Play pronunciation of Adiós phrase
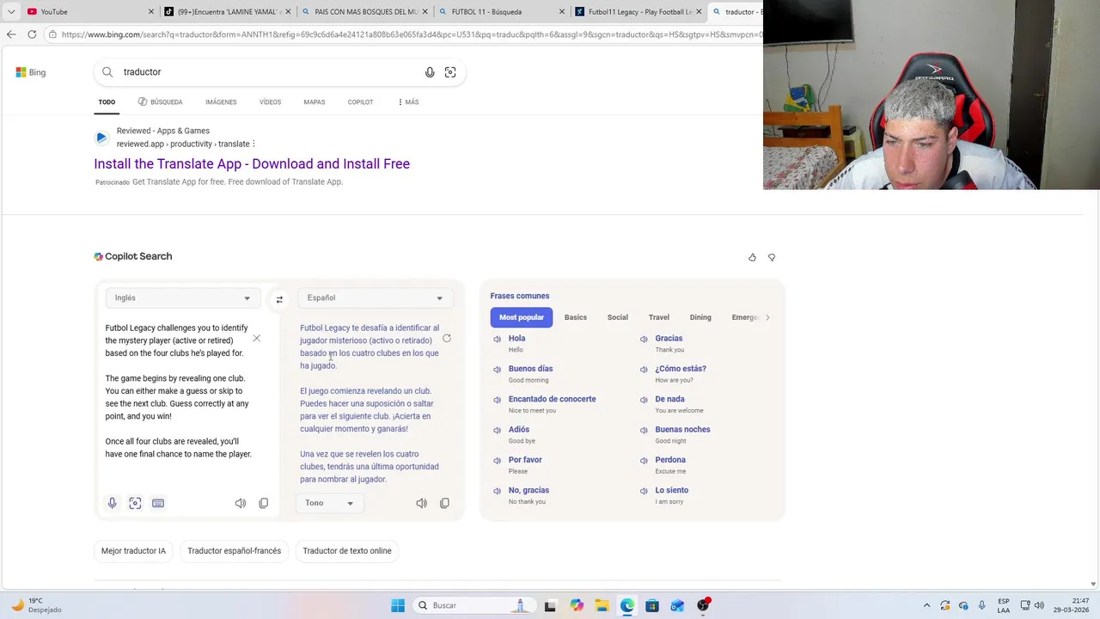 click(497, 430)
